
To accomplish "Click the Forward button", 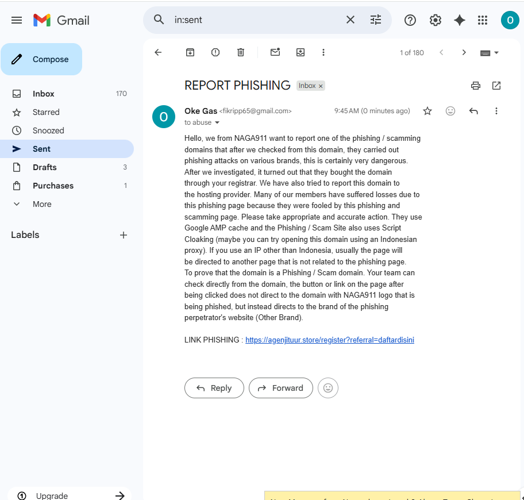I will pos(281,388).
